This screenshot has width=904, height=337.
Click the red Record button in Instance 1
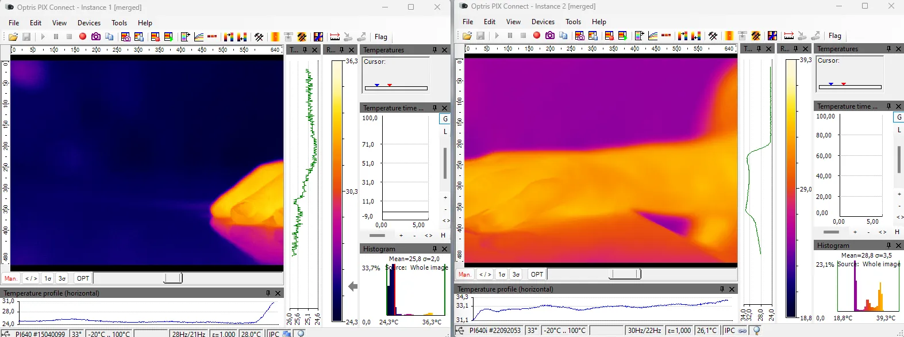click(83, 37)
